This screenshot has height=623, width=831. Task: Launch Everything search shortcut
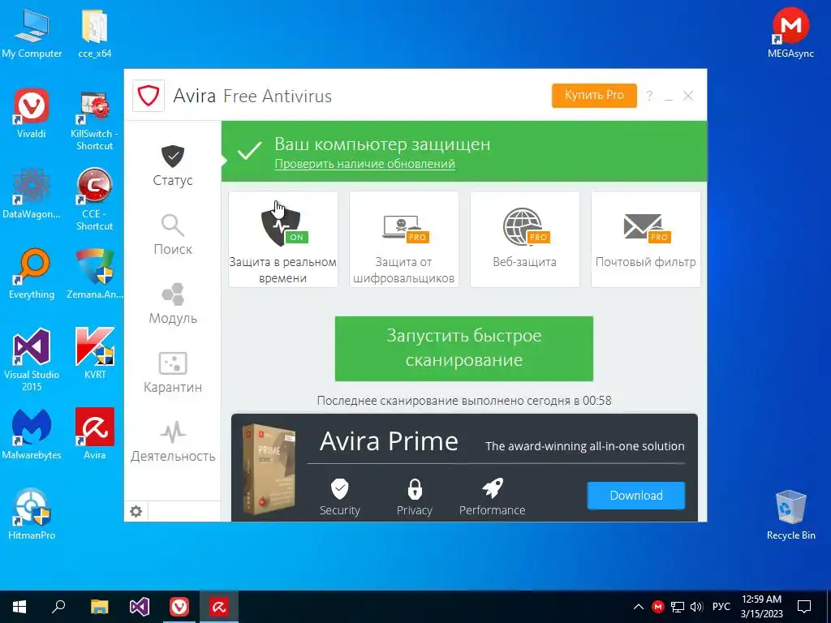click(32, 274)
